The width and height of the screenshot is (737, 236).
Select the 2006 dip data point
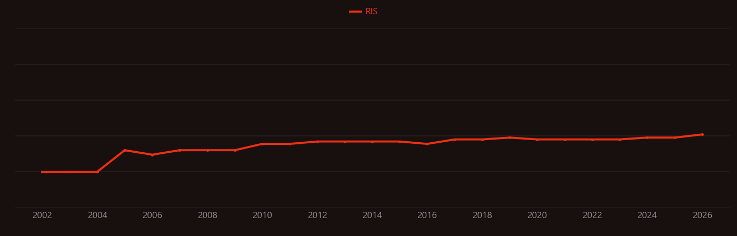click(152, 155)
